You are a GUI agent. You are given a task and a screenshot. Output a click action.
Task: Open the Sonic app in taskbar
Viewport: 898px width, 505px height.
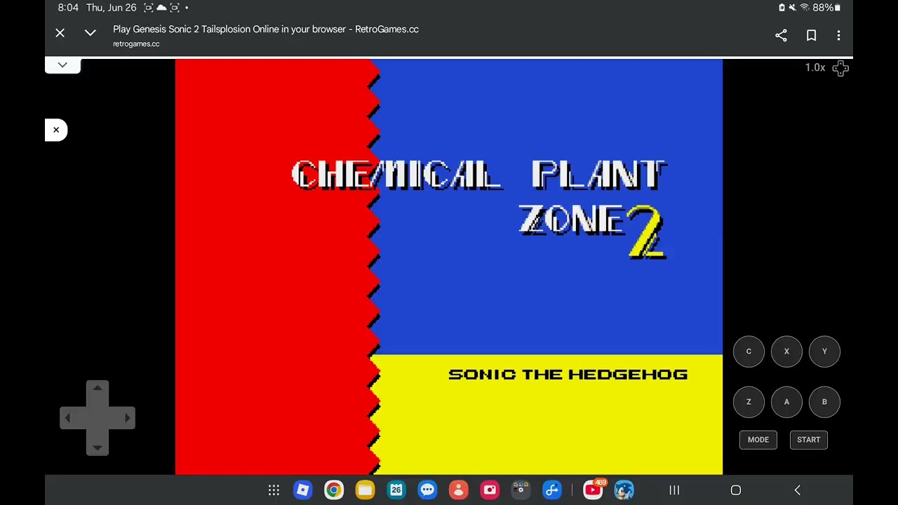624,490
